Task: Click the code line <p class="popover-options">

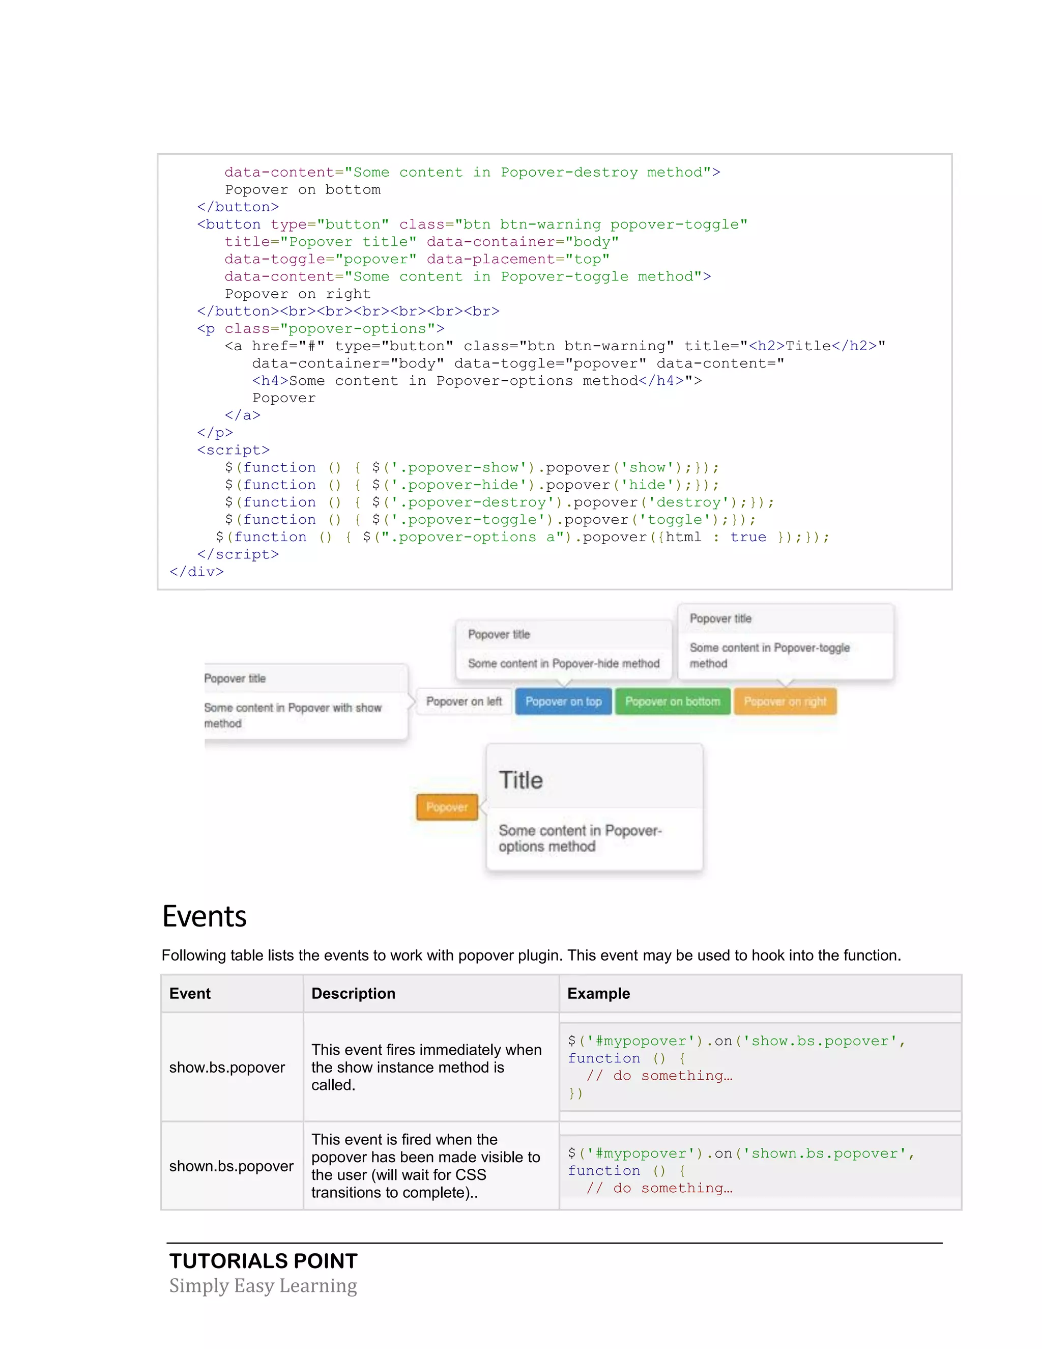Action: 321,329
